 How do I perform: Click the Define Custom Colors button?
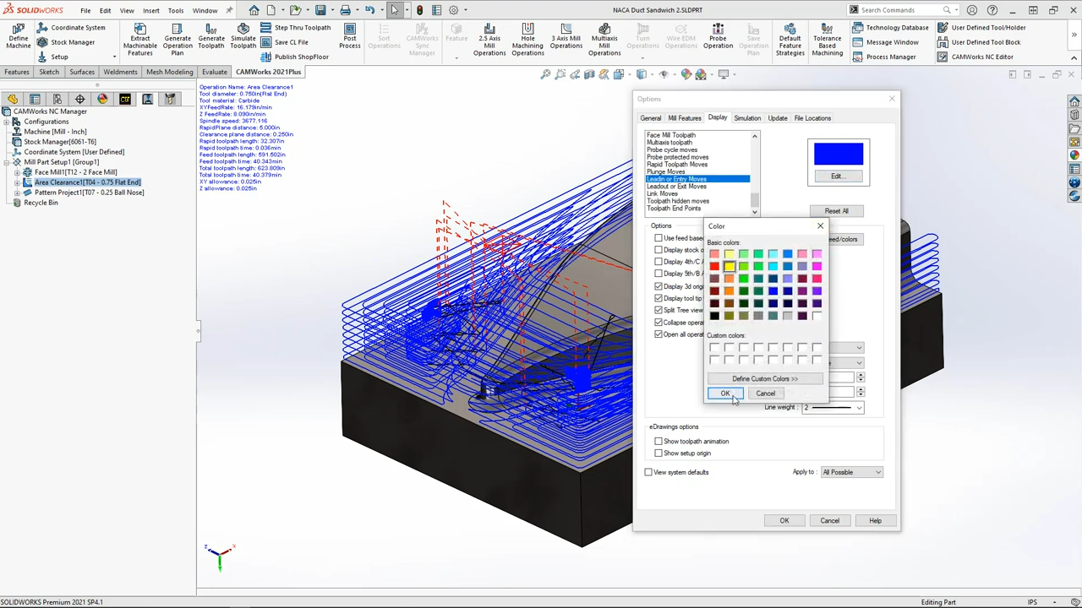(x=764, y=378)
